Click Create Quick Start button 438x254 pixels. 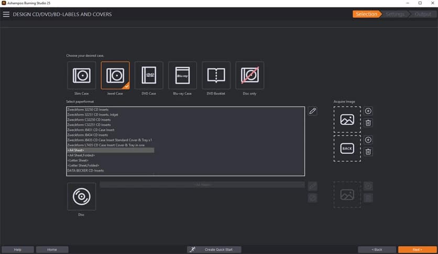click(x=214, y=249)
